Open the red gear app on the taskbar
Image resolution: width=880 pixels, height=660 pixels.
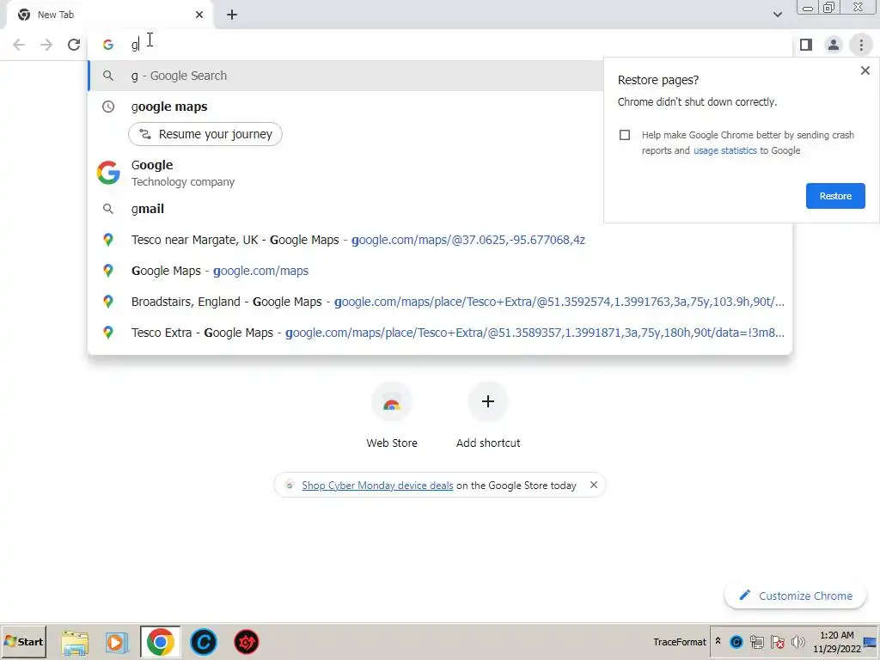coord(246,642)
